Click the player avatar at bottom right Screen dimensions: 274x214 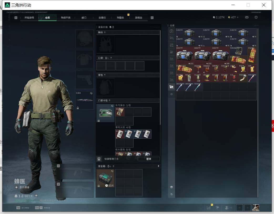click(x=256, y=208)
